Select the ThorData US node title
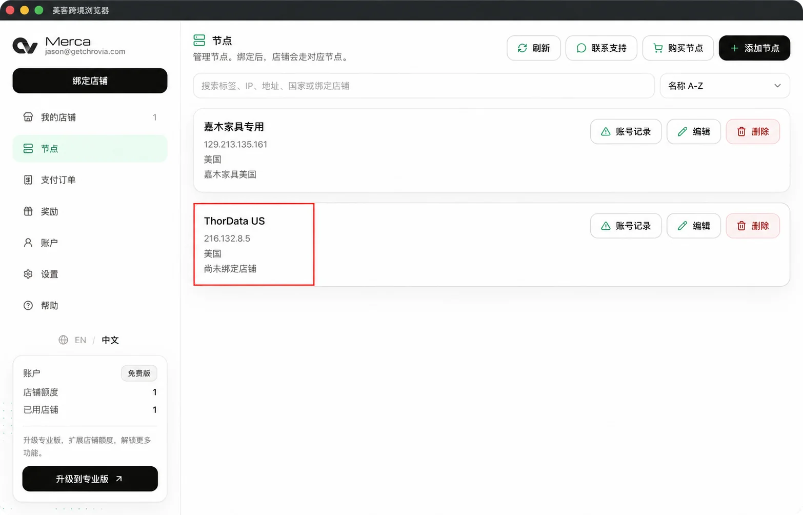Viewport: 803px width, 515px height. 234,221
